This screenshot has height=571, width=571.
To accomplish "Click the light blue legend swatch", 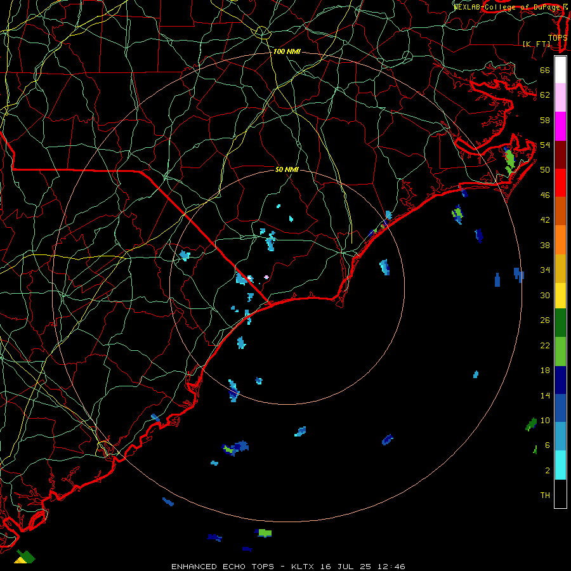I will click(x=560, y=436).
